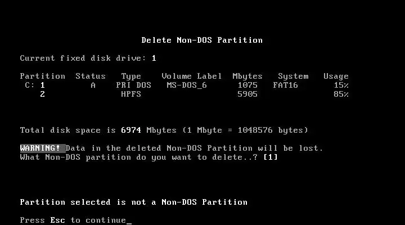Click the partition 2 row number
The width and height of the screenshot is (405, 225).
tap(42, 94)
